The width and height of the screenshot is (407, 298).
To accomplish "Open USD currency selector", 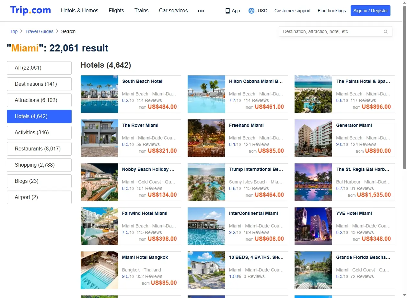I will coord(262,11).
